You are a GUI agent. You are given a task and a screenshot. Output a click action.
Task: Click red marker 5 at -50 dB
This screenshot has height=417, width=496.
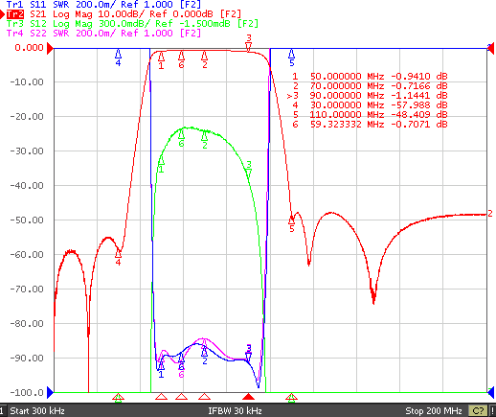[x=291, y=224]
